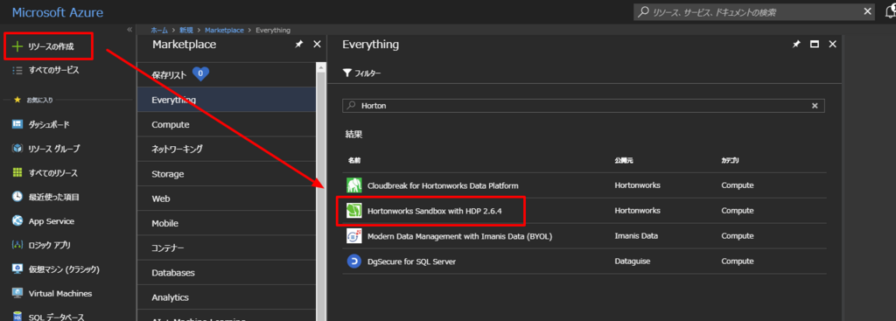Click the Virtual Machines monitor icon

point(17,294)
